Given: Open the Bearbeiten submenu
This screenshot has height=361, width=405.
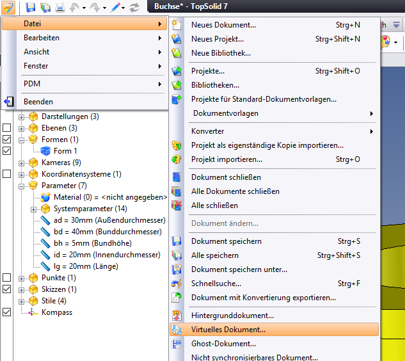Looking at the screenshot, I should pyautogui.click(x=84, y=38).
